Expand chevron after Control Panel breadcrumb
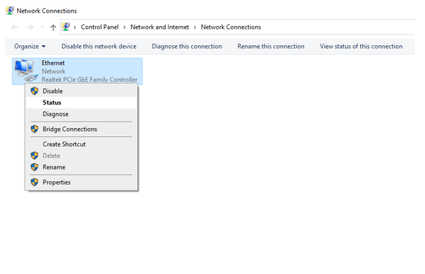425x274 pixels. [x=125, y=27]
